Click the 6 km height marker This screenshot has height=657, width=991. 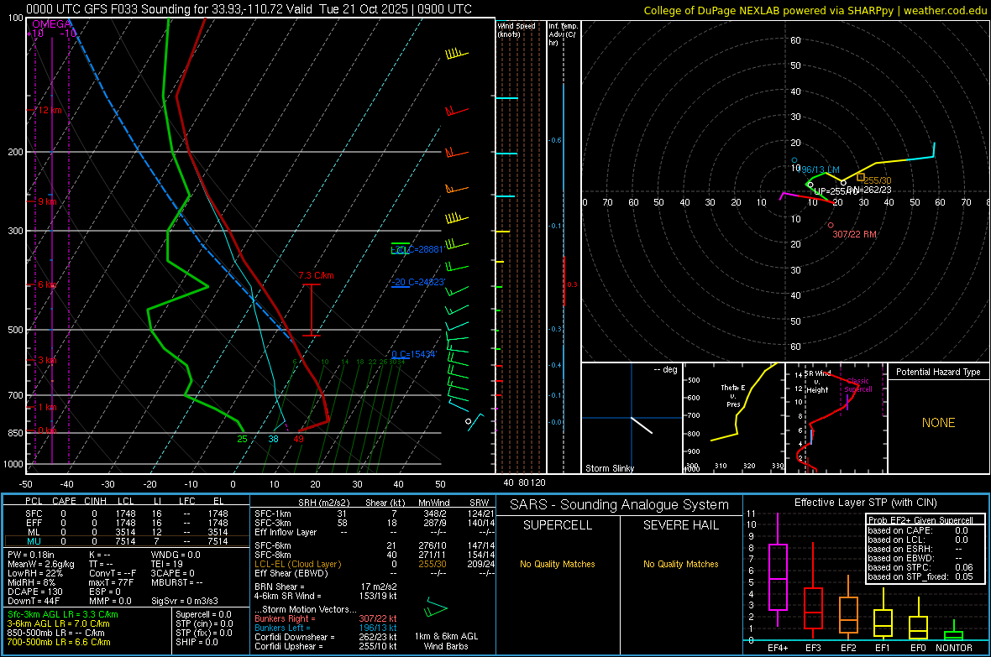47,285
